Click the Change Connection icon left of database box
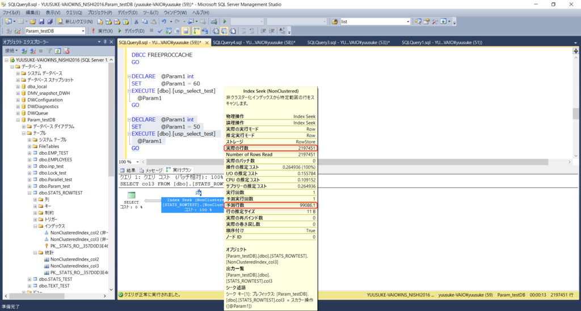The height and width of the screenshot is (311, 581). [x=18, y=31]
